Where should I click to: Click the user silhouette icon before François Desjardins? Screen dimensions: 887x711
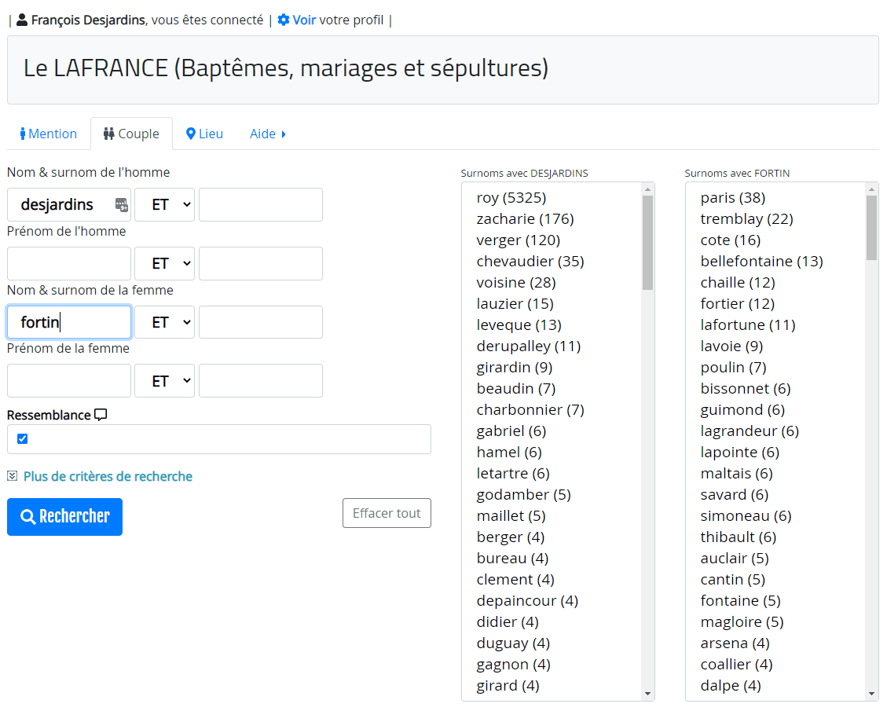pyautogui.click(x=22, y=20)
